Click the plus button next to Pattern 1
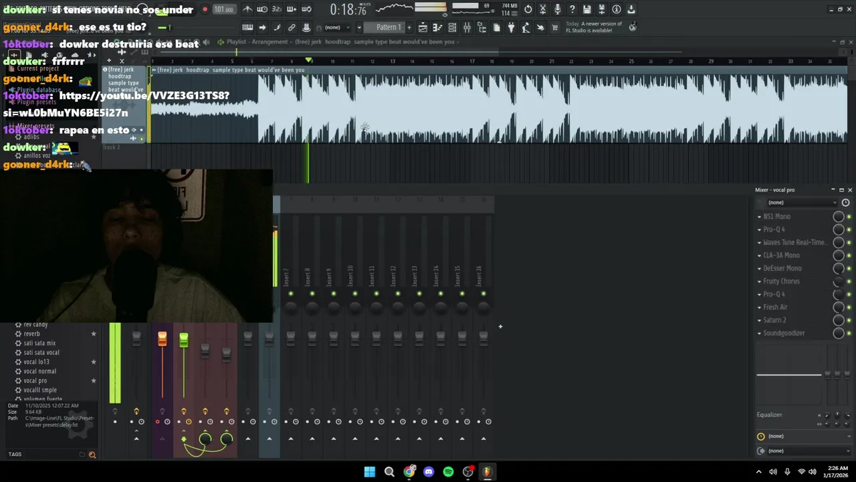The image size is (856, 482). (409, 27)
